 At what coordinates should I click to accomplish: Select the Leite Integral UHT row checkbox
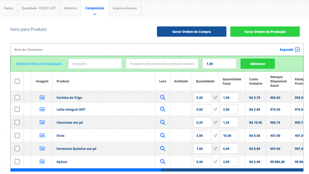pos(17,109)
